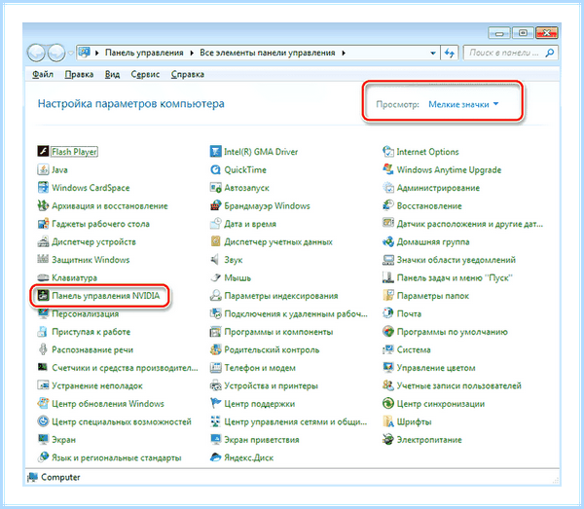This screenshot has height=509, width=584.
Task: Click Язык и региональные стандарты link
Action: click(x=117, y=457)
